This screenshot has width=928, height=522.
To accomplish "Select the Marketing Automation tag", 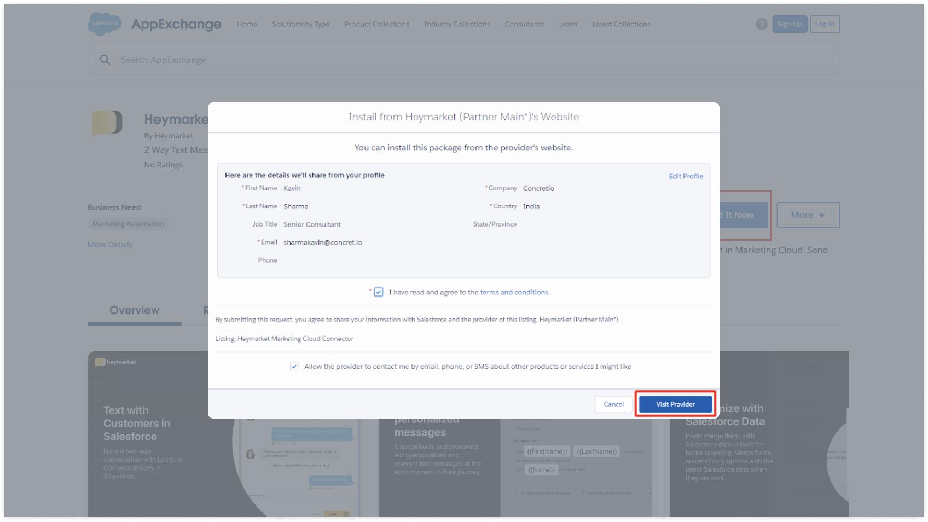I will 128,224.
